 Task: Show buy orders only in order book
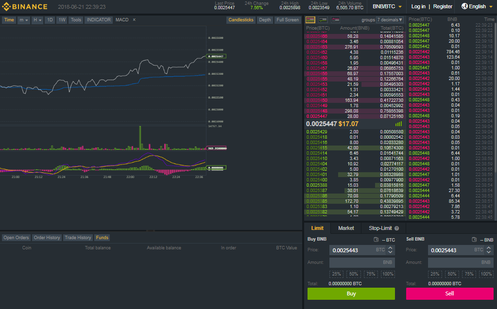[x=323, y=20]
